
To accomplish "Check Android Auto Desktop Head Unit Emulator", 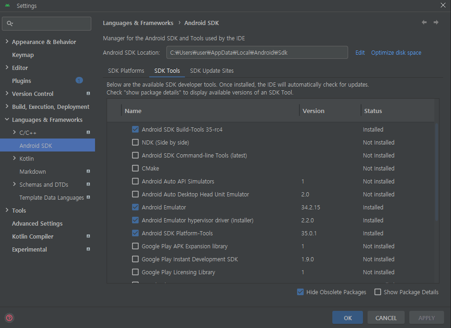I will coord(135,194).
